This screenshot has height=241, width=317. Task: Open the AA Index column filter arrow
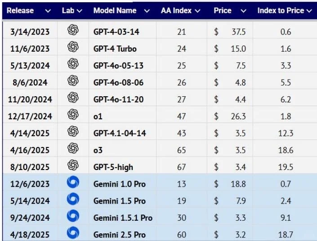point(197,11)
